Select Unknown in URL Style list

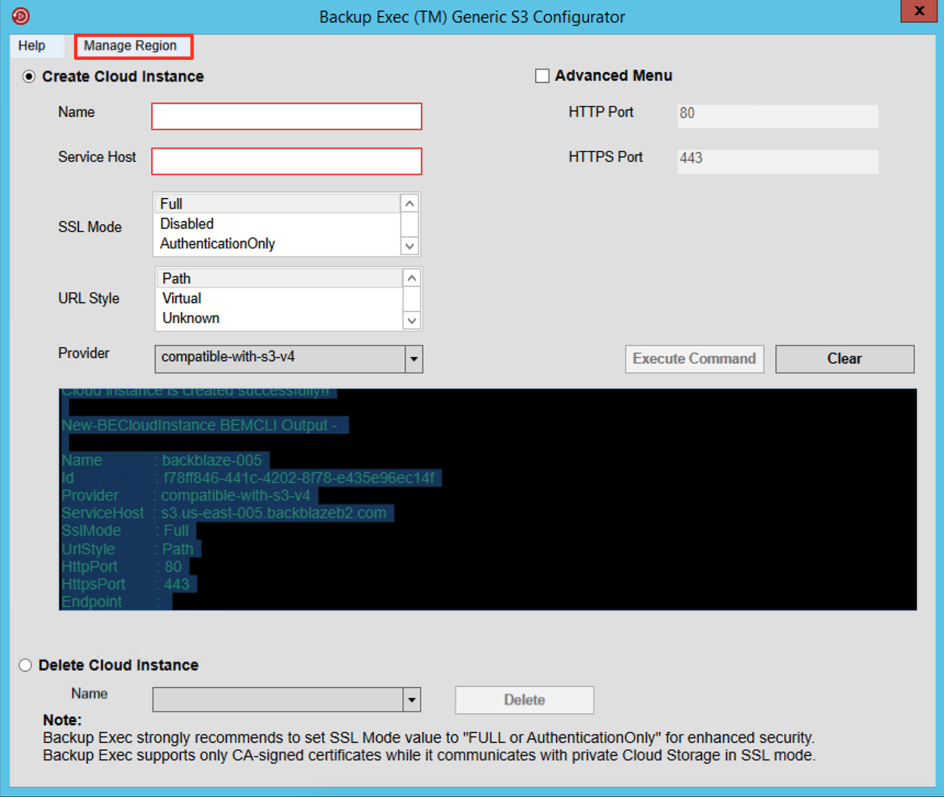279,318
